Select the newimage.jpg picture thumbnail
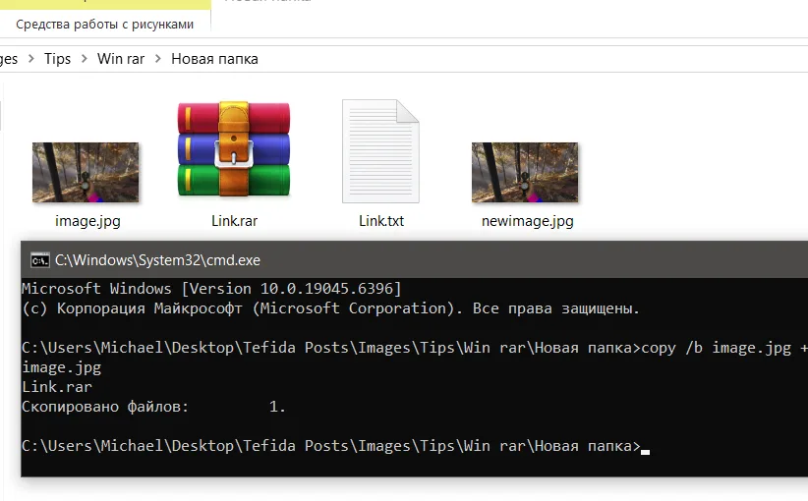808x501 pixels. pyautogui.click(x=525, y=172)
